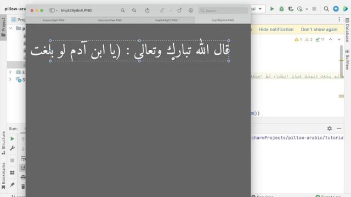Clear Run console with trash icon
This screenshot has width=351, height=197.
pyautogui.click(x=23, y=187)
